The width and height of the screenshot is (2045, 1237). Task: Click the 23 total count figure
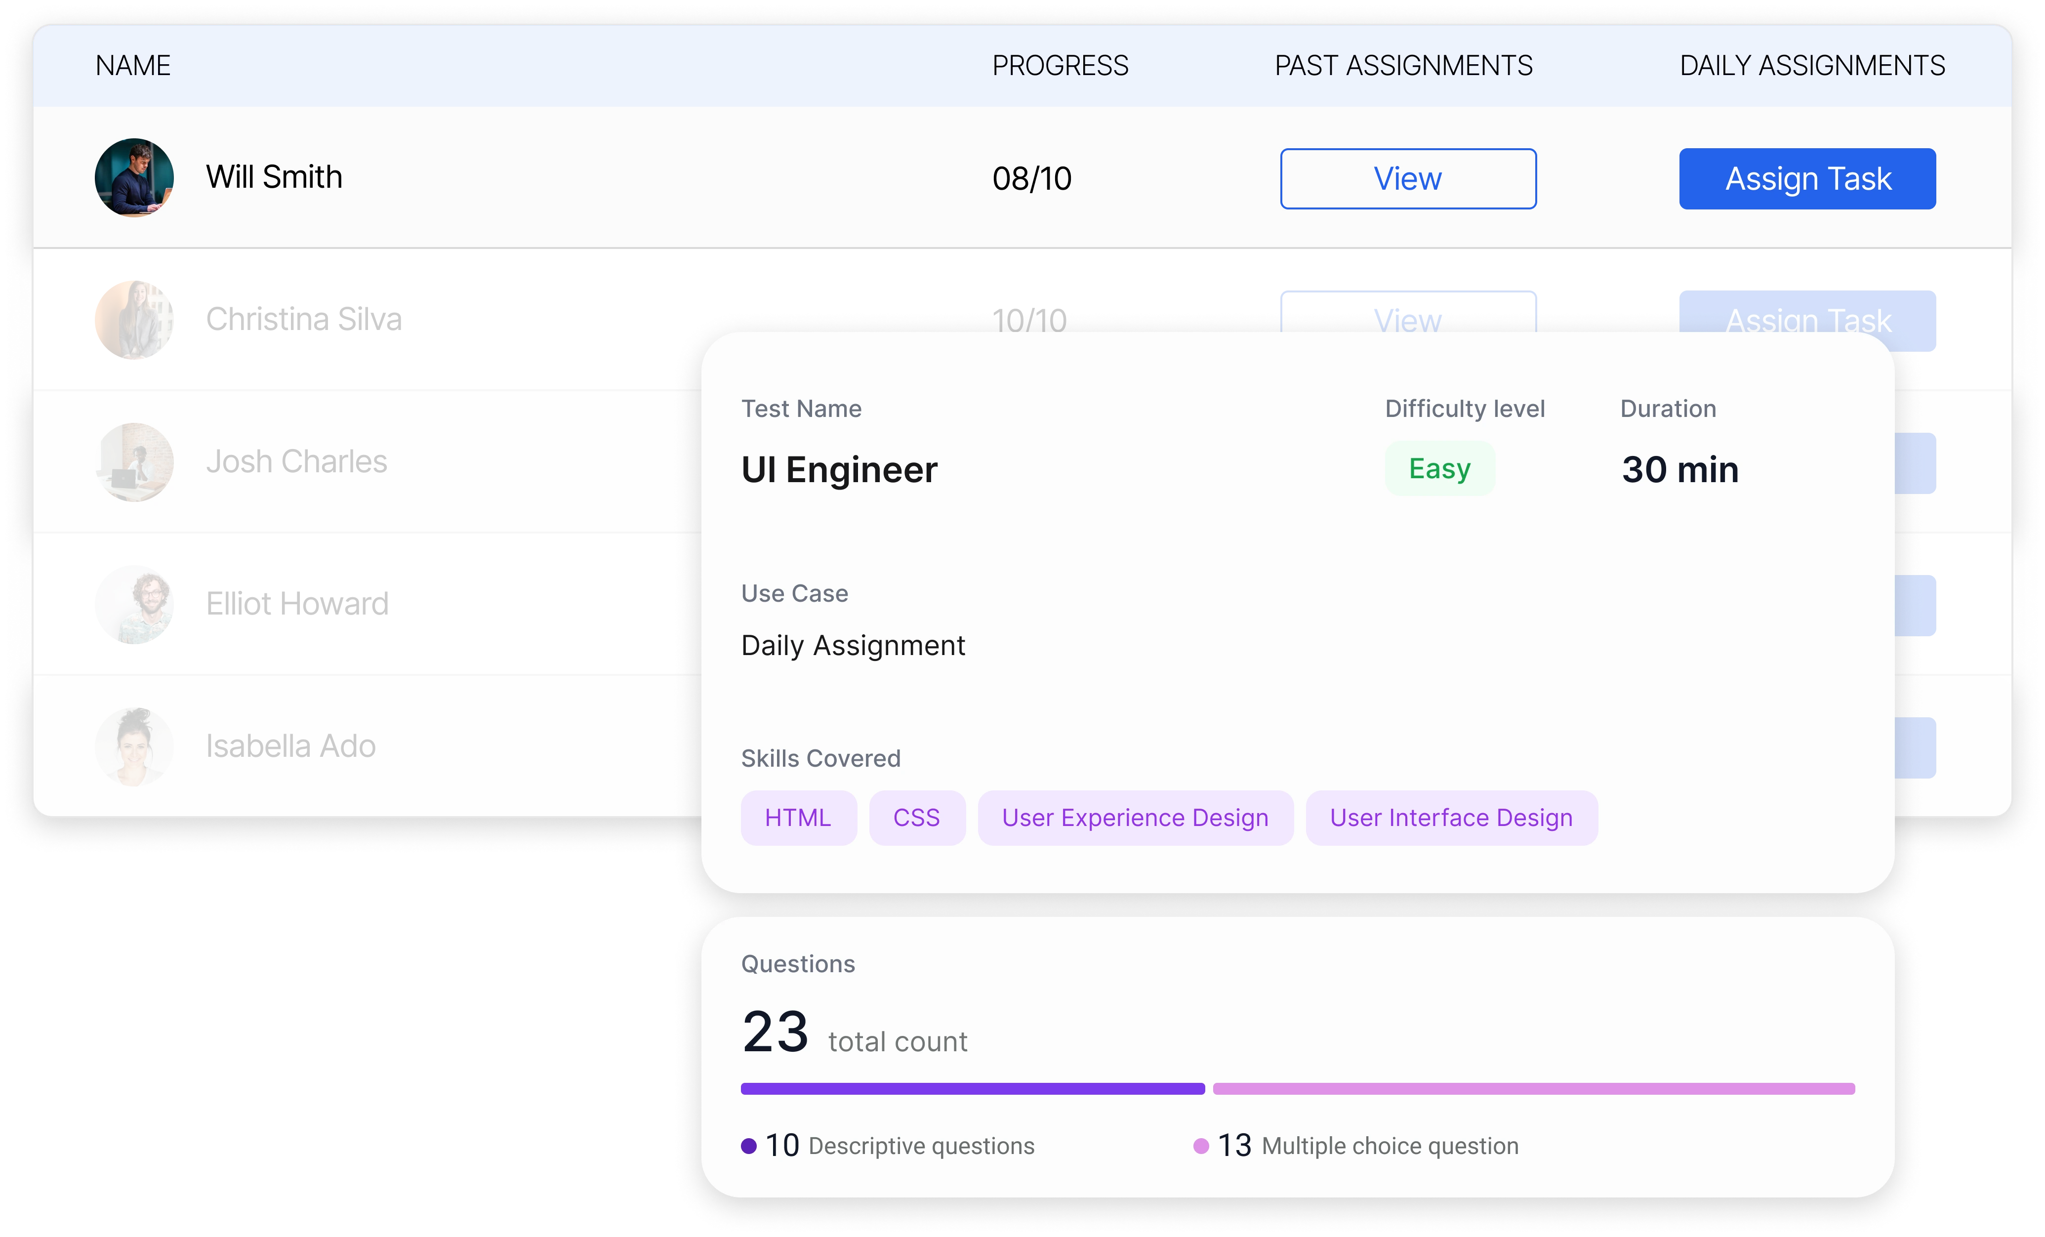click(775, 1032)
